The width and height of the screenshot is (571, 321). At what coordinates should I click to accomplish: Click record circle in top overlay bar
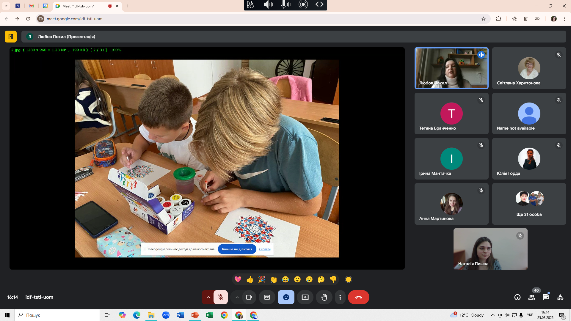(x=303, y=4)
